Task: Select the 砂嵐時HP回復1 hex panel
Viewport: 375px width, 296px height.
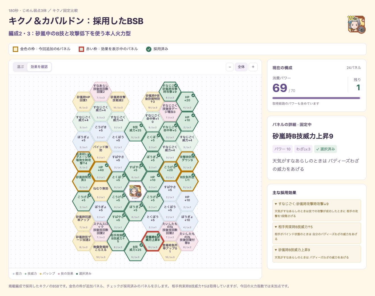Action: [x=84, y=102]
